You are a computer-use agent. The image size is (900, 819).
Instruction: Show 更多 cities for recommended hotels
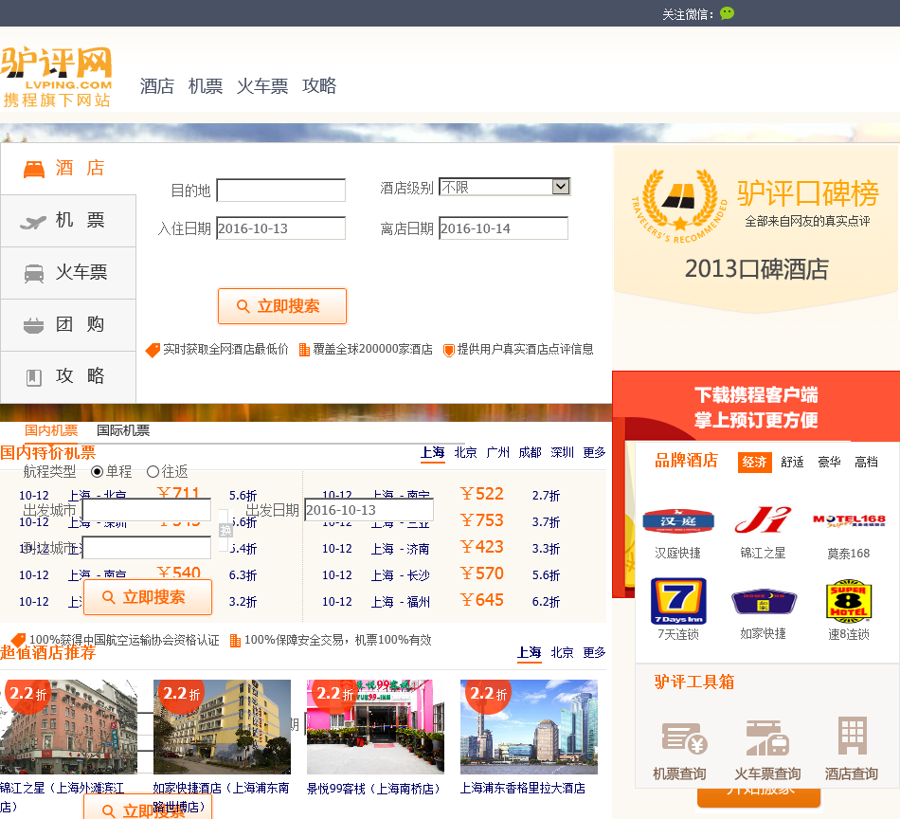[x=594, y=652]
